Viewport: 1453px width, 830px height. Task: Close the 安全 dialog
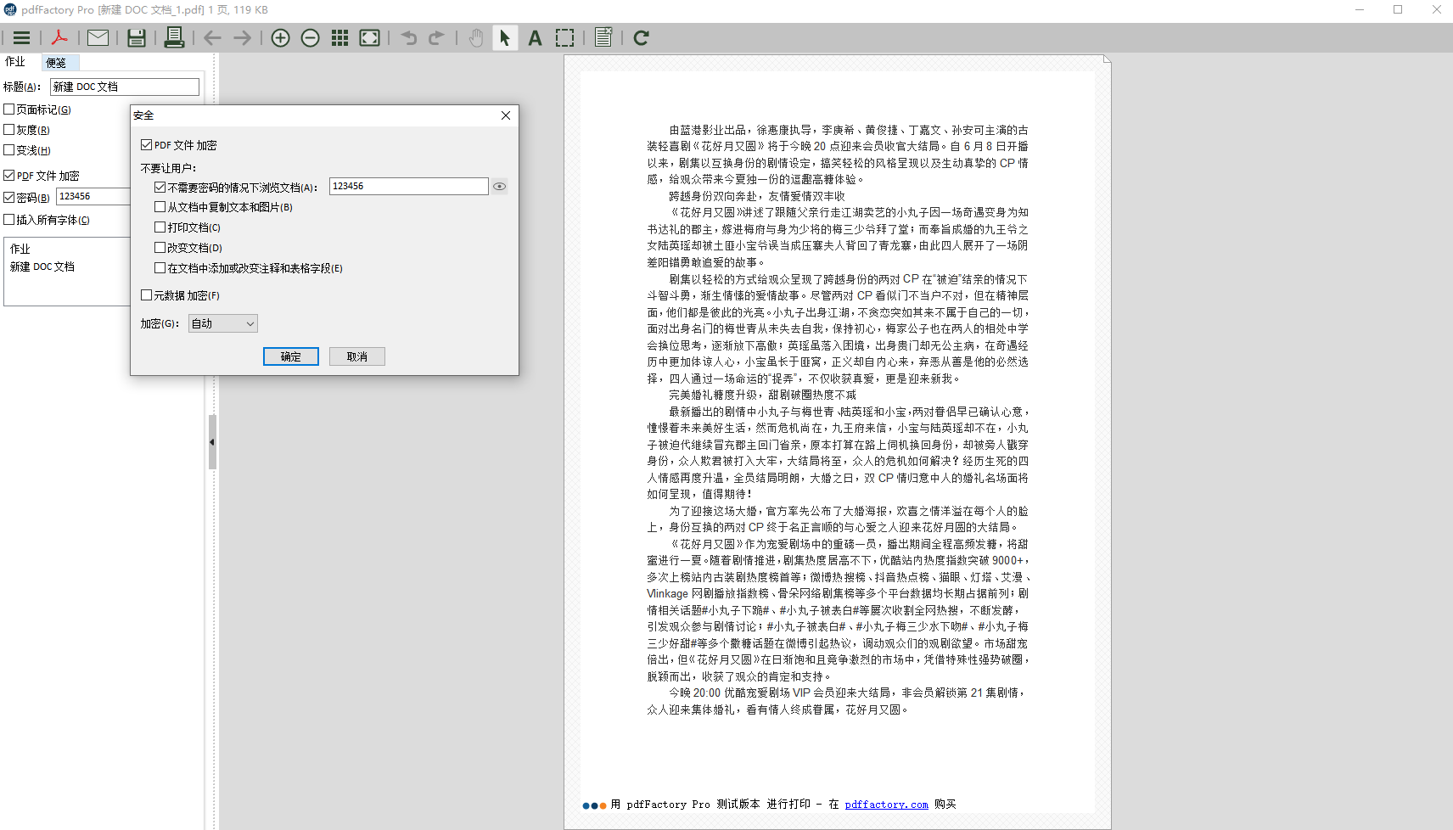click(x=506, y=115)
